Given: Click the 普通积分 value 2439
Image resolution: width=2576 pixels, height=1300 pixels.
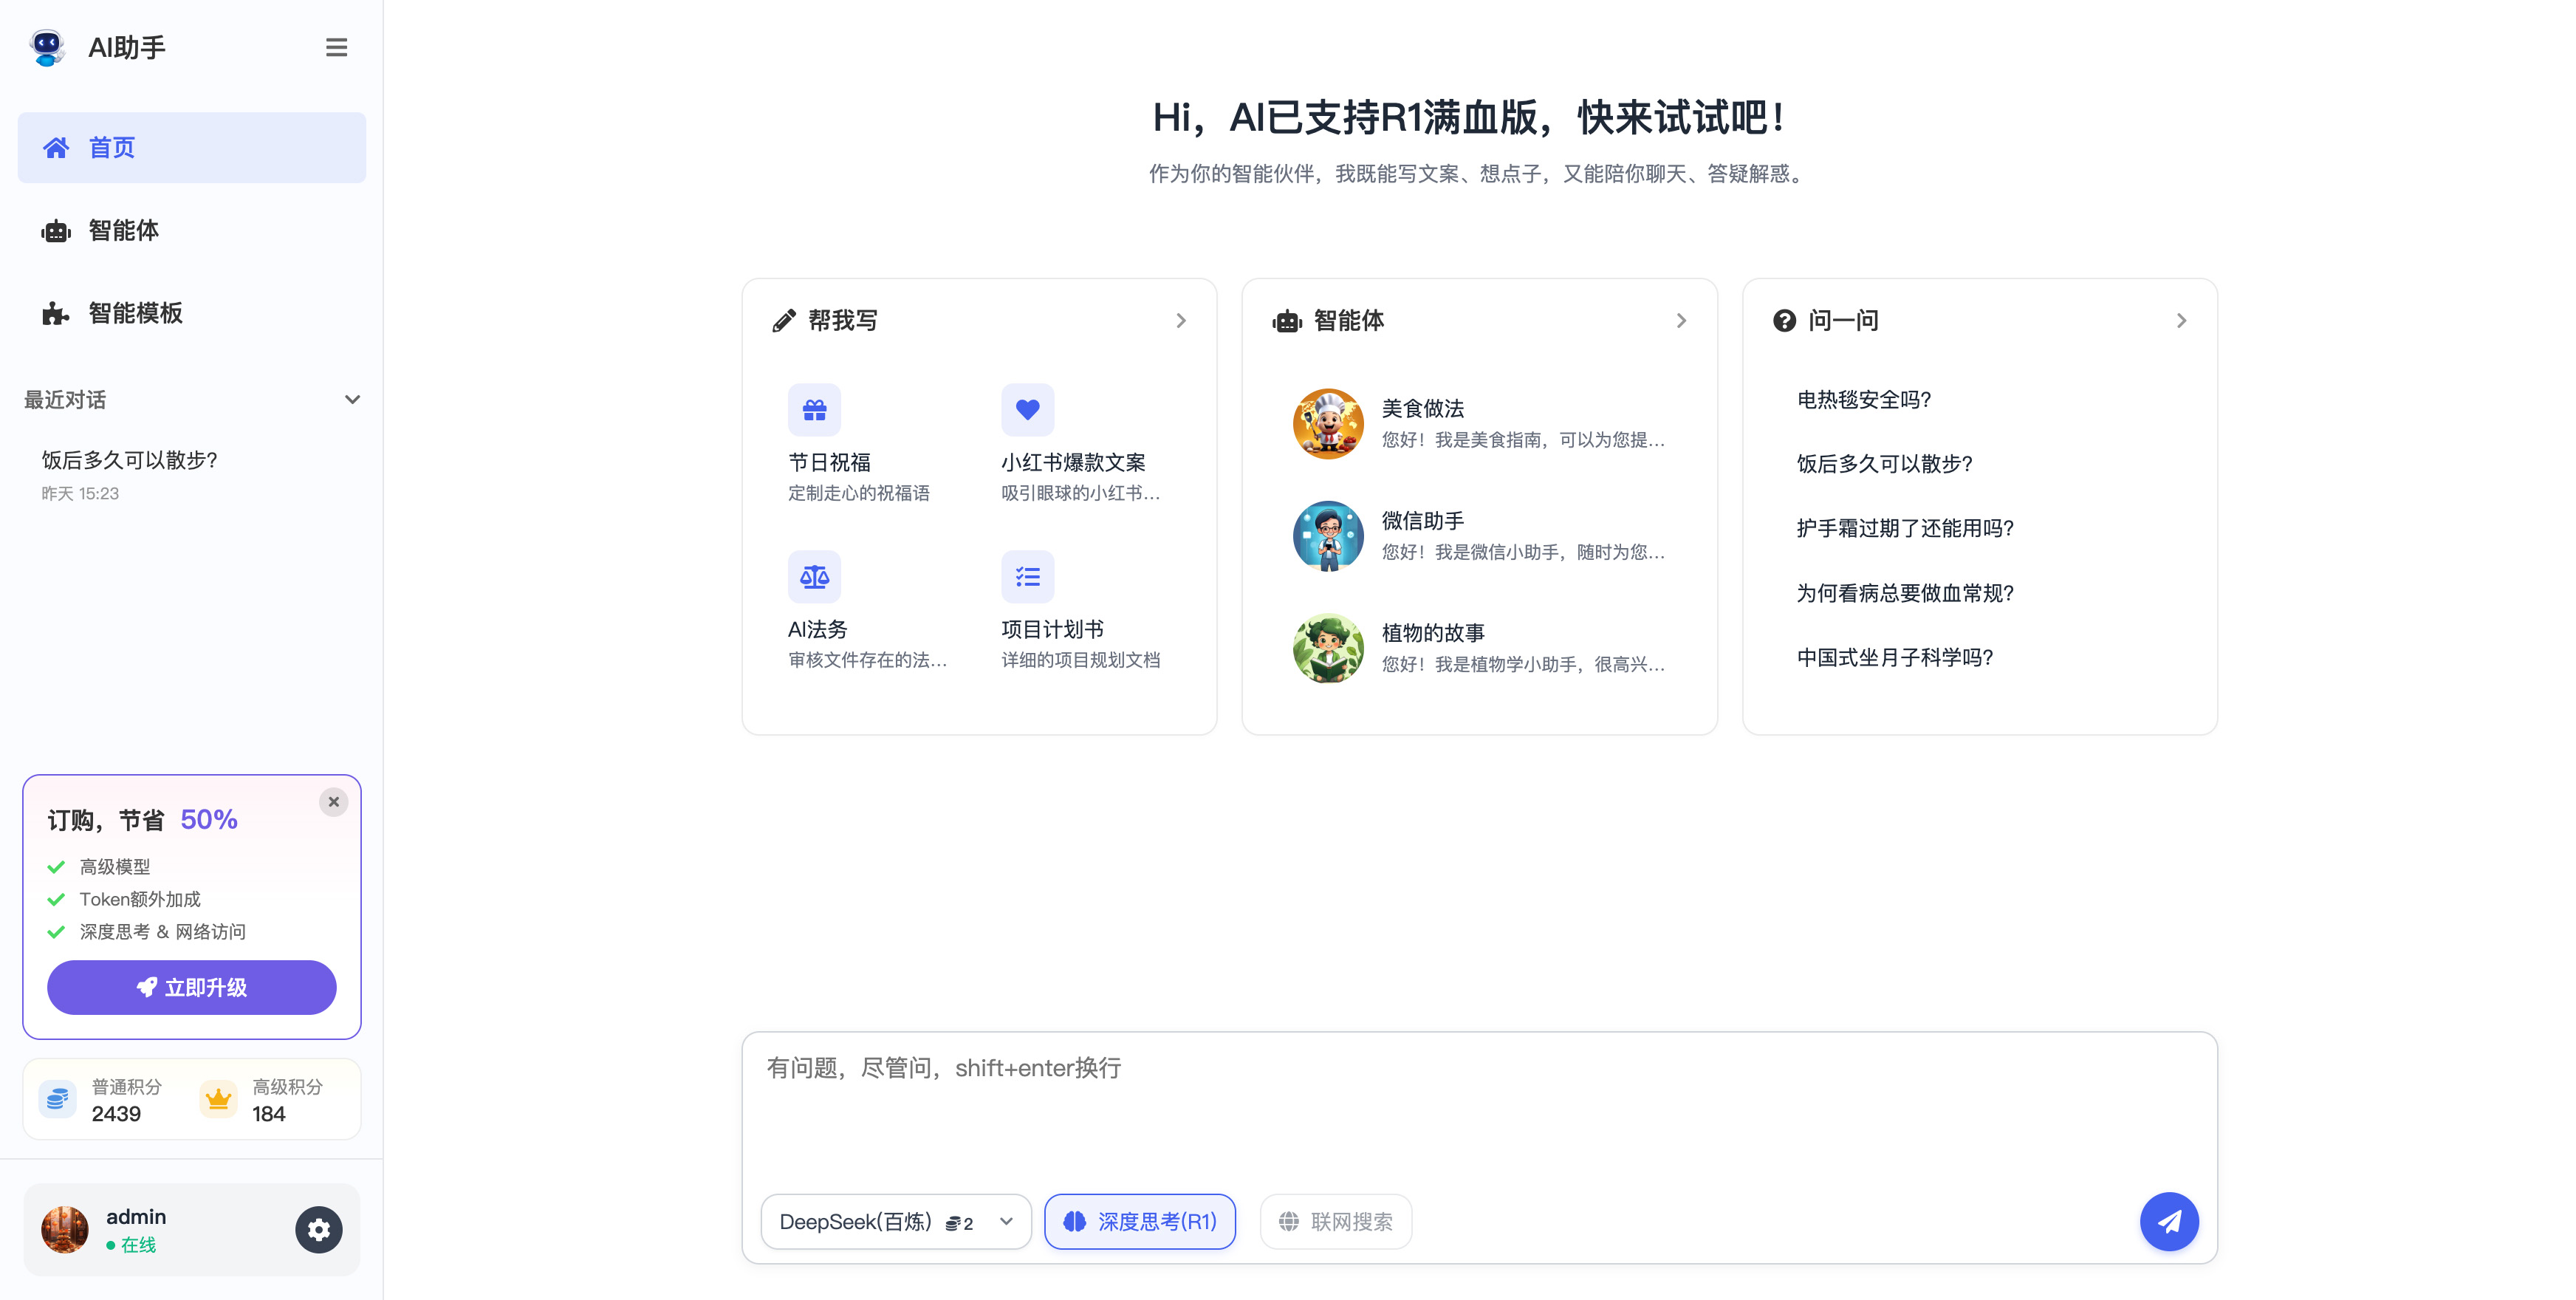Looking at the screenshot, I should tap(116, 1114).
